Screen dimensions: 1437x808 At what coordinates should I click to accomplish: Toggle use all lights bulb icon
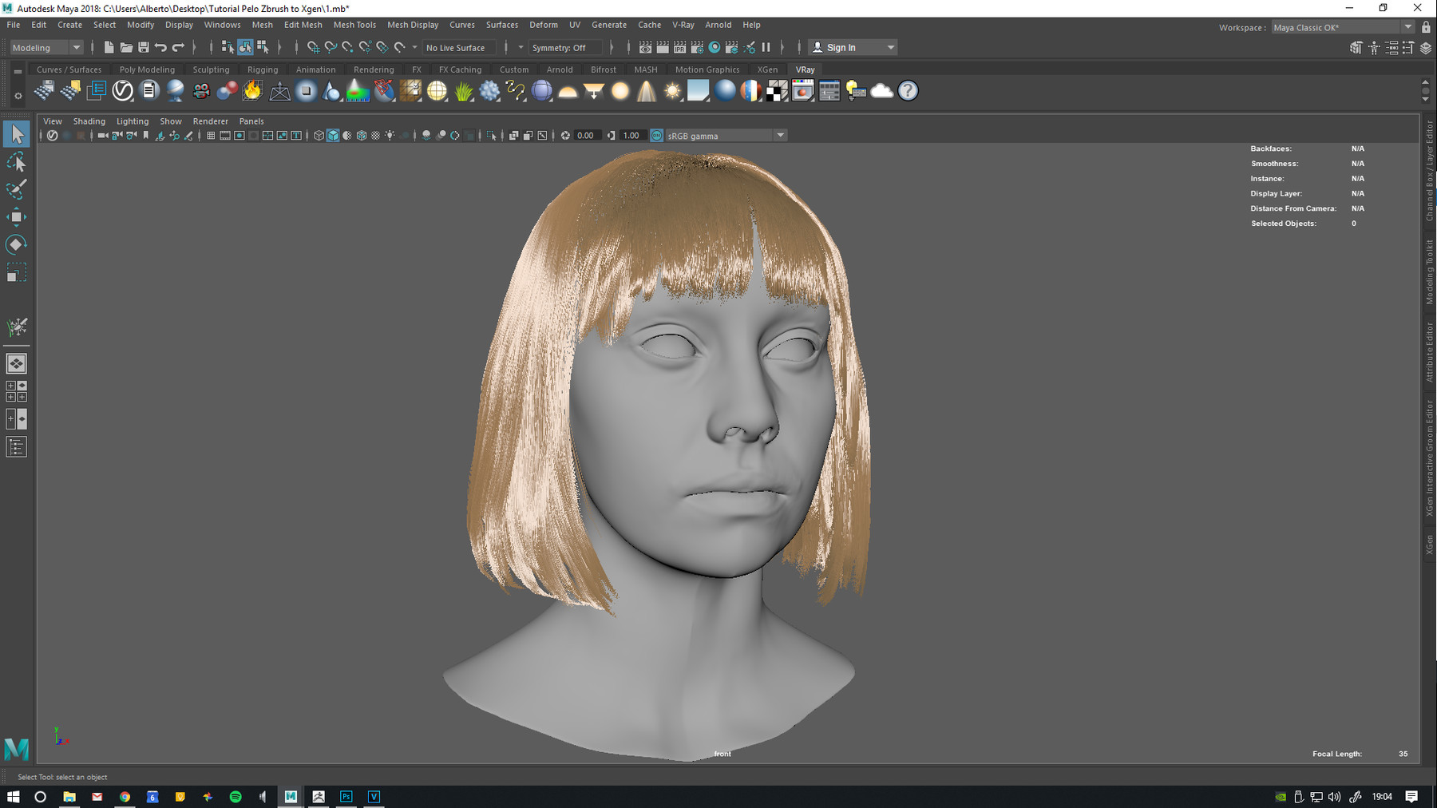click(390, 136)
